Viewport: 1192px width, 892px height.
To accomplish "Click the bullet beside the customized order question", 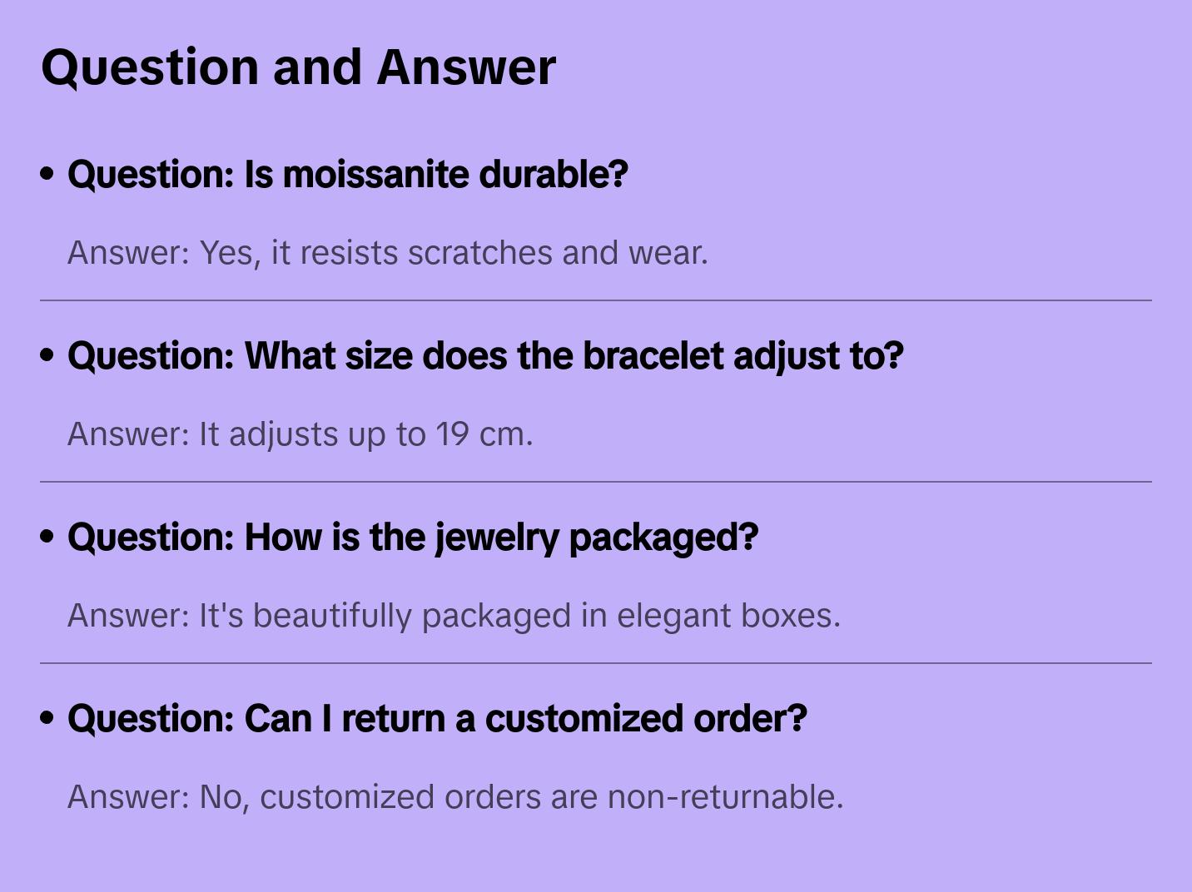I will point(47,718).
